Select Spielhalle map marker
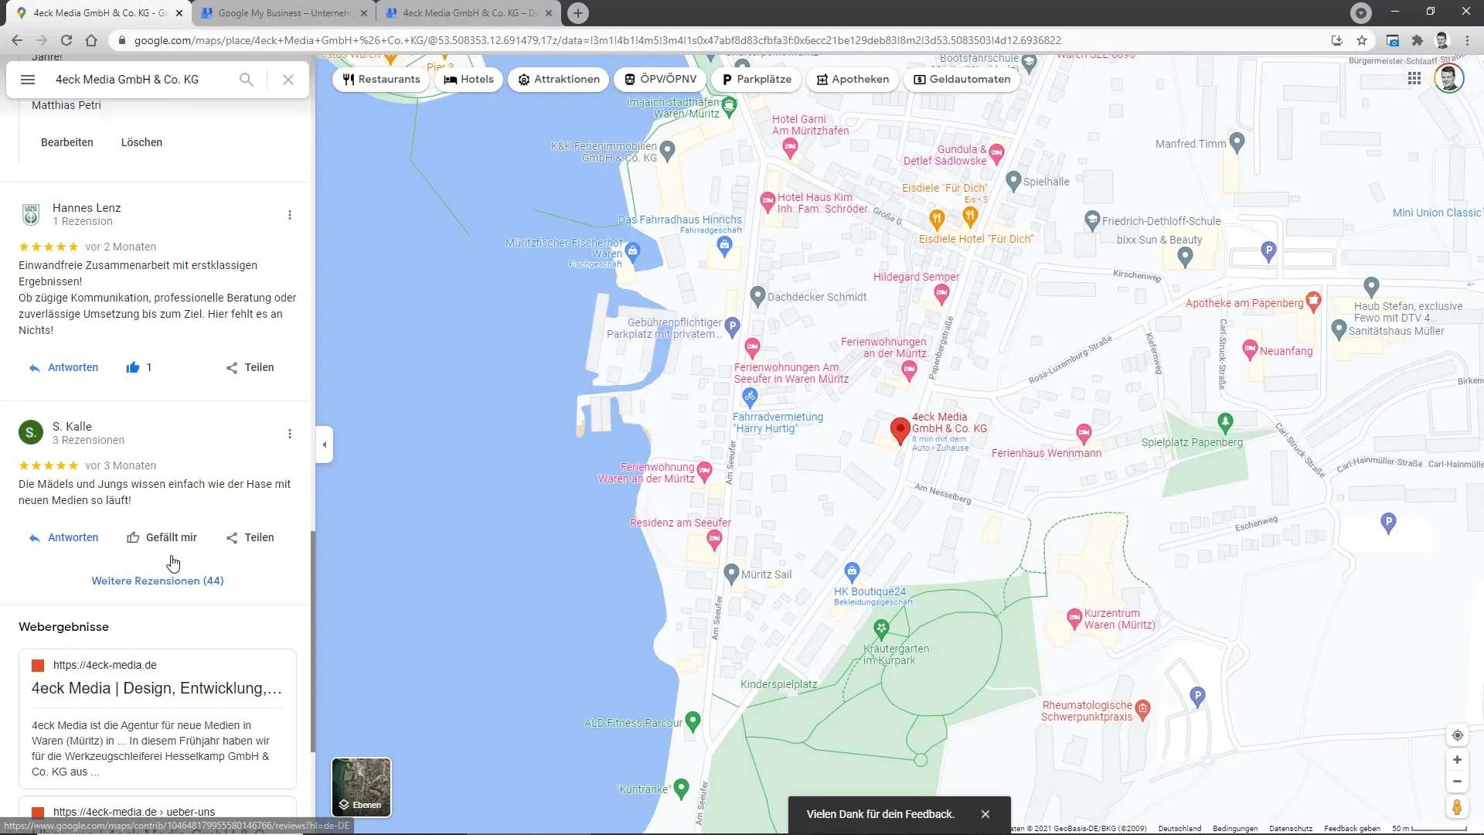This screenshot has height=835, width=1484. (1013, 181)
